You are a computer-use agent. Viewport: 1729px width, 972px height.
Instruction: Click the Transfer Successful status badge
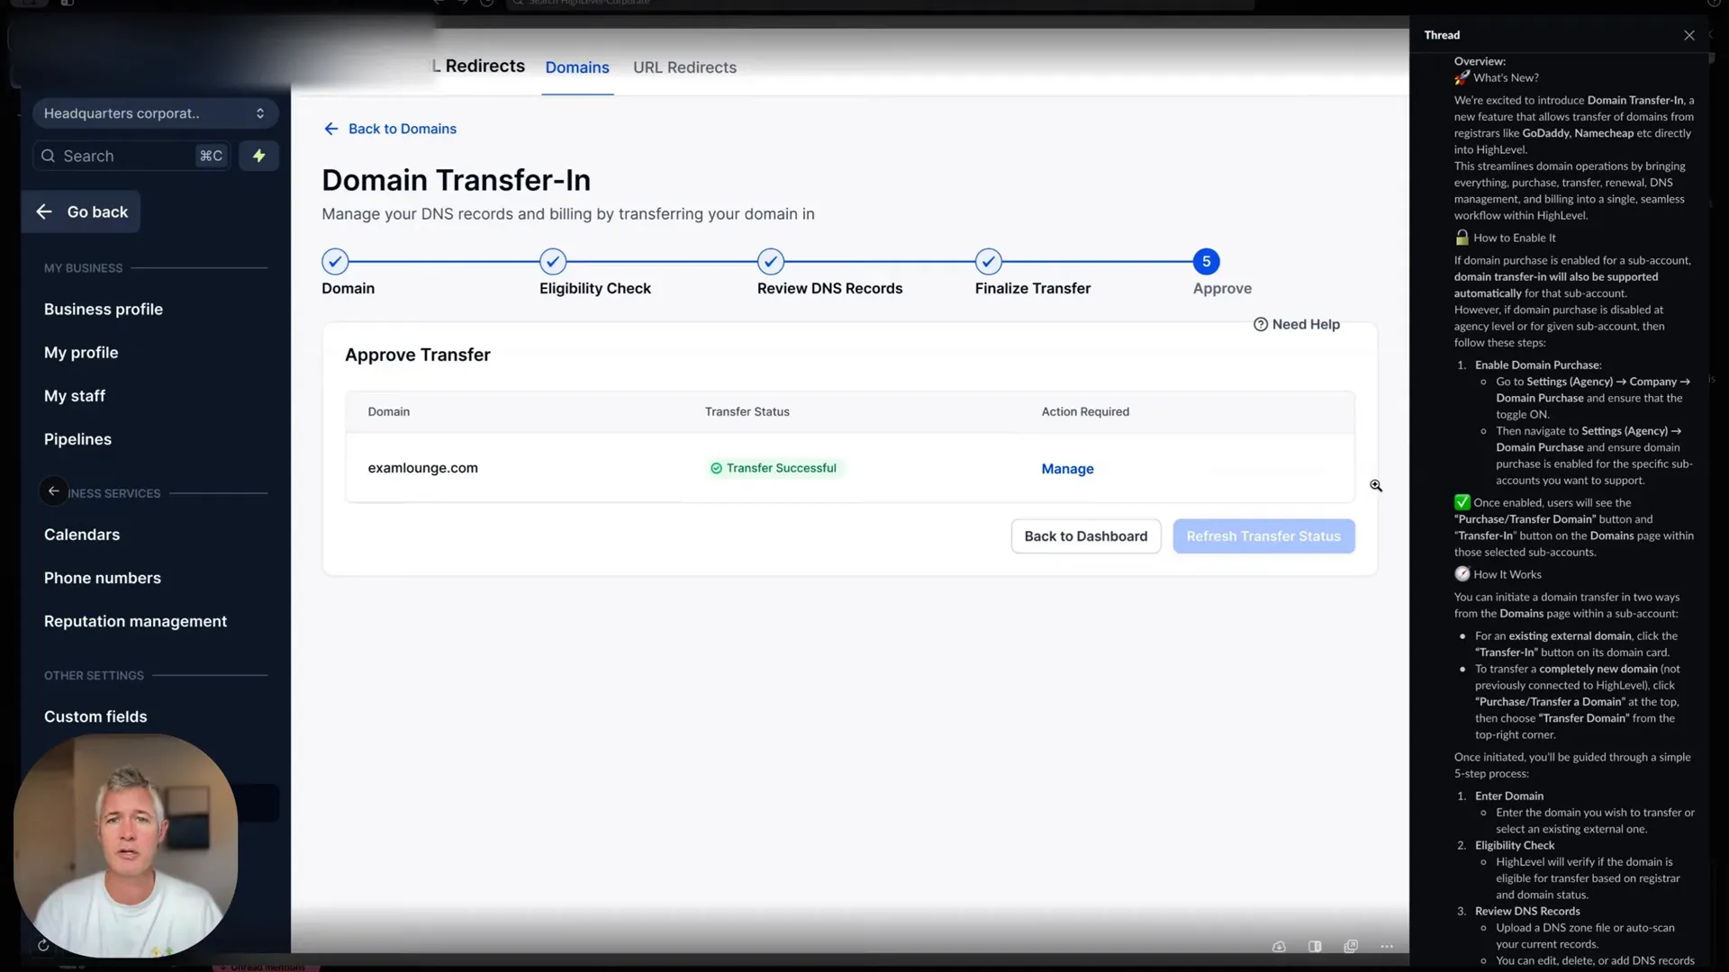(774, 468)
